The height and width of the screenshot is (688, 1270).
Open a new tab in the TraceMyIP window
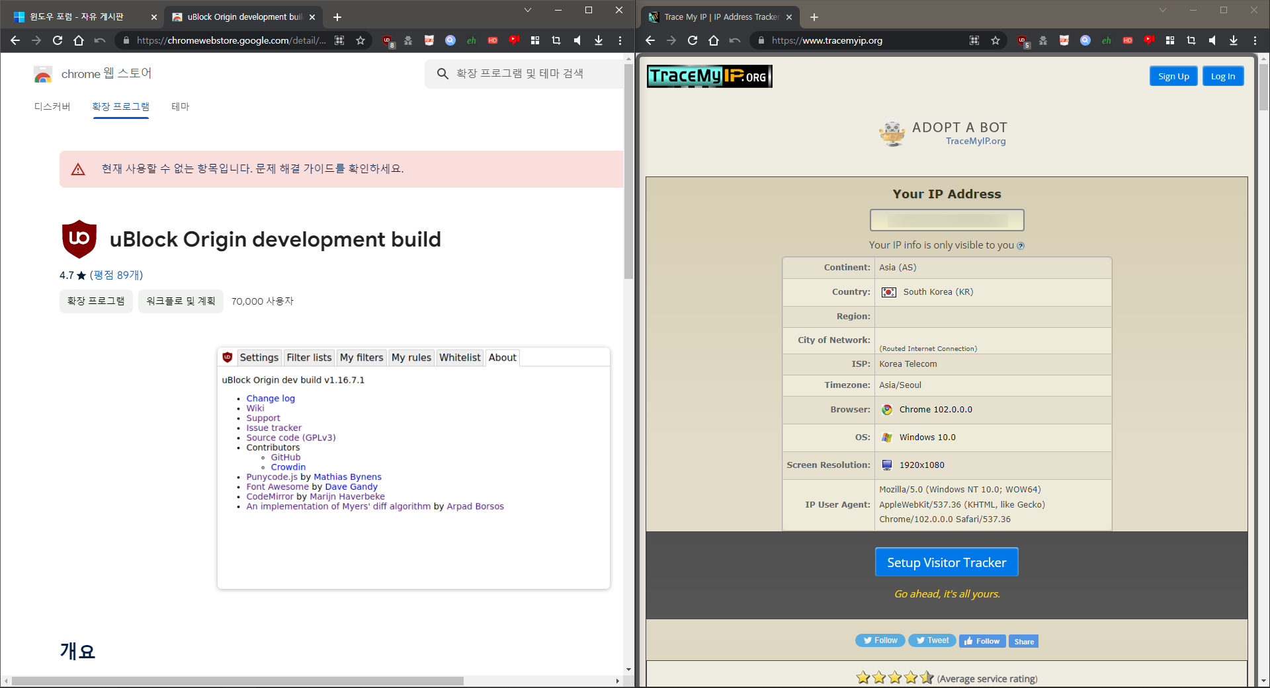coord(814,17)
